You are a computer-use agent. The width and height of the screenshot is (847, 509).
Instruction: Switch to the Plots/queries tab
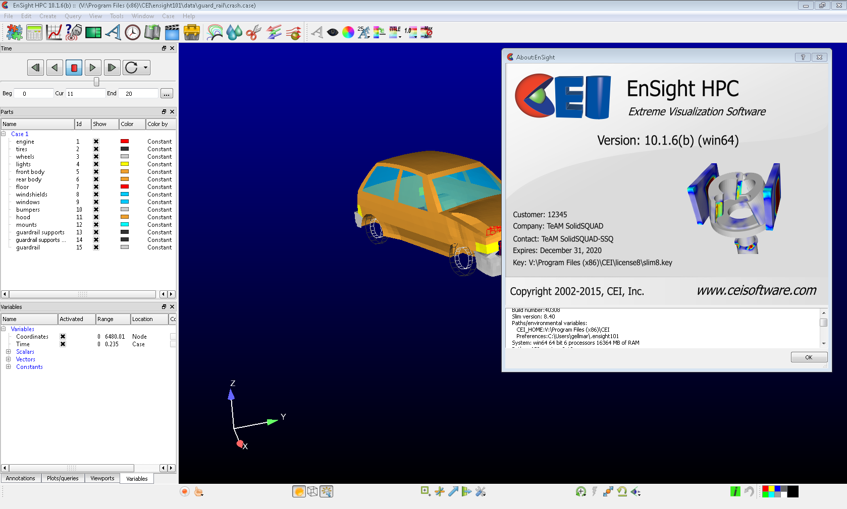coord(63,478)
